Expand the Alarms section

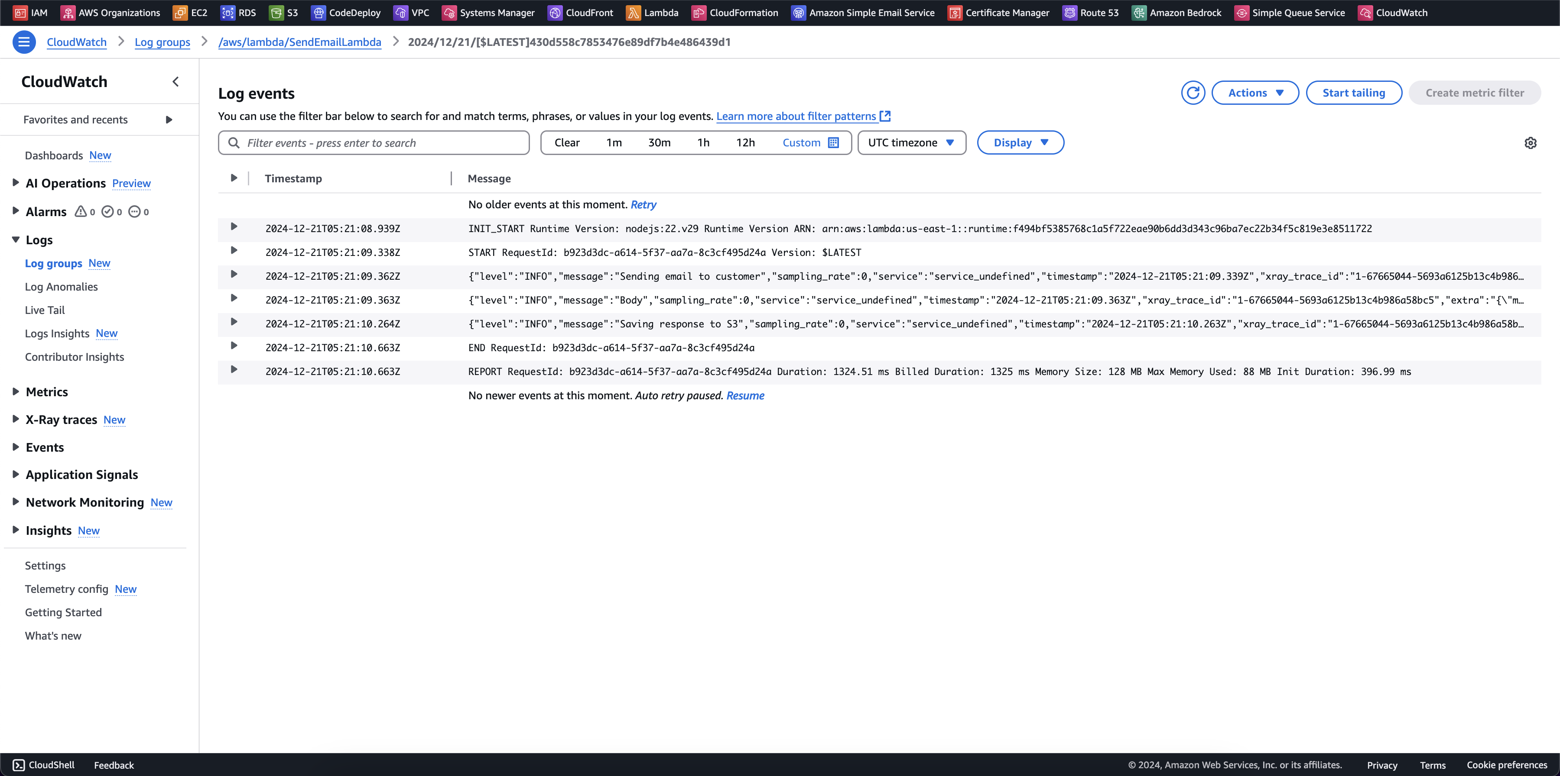click(x=16, y=210)
